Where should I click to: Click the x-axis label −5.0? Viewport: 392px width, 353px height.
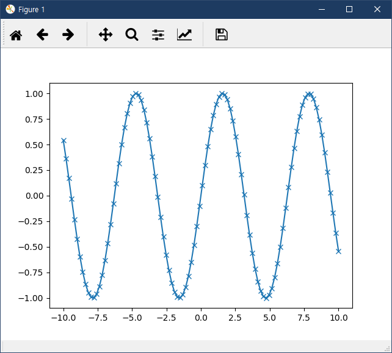(x=132, y=318)
